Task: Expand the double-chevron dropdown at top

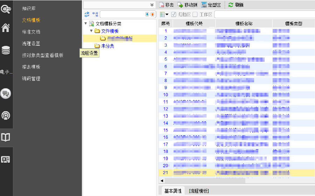Action: coord(152,5)
